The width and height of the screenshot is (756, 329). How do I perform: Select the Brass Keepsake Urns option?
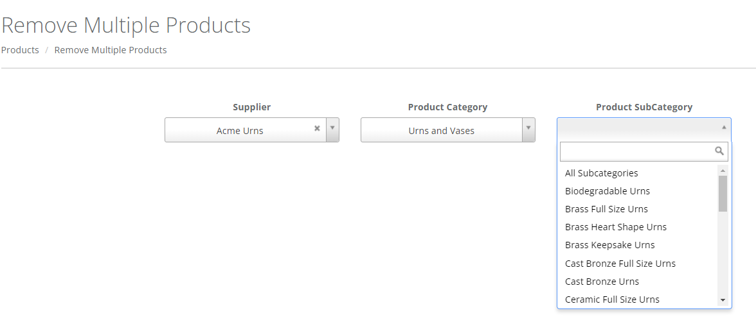(610, 245)
